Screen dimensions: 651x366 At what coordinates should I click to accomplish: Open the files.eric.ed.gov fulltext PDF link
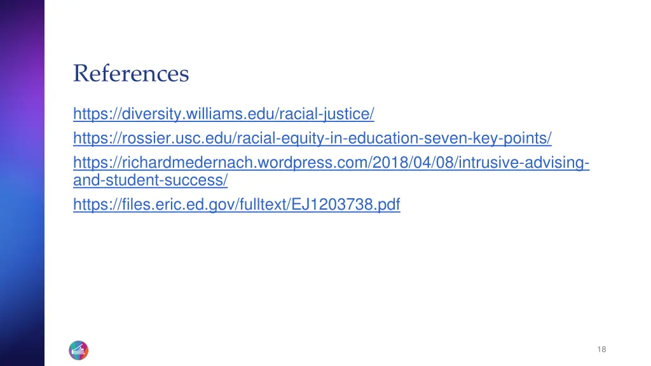point(236,205)
